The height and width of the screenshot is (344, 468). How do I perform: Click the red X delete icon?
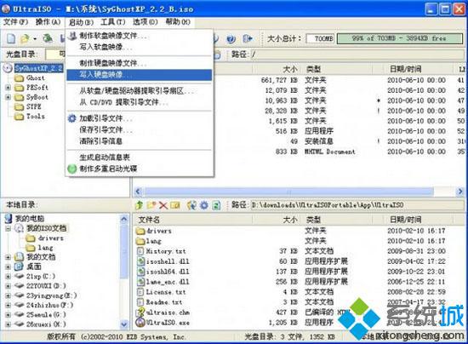coord(163,205)
